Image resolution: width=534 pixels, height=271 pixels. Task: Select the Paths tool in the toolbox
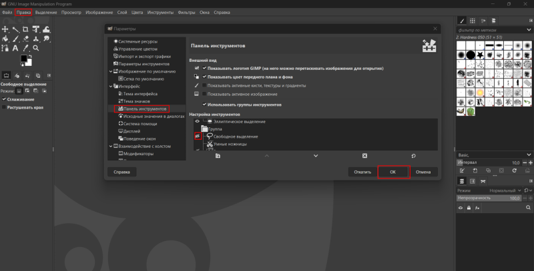(5, 48)
